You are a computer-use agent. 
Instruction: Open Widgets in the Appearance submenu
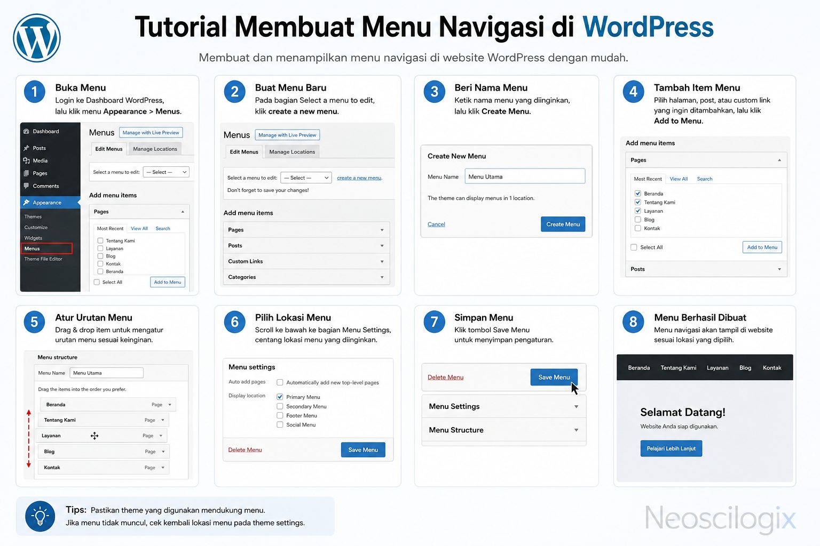coord(33,238)
